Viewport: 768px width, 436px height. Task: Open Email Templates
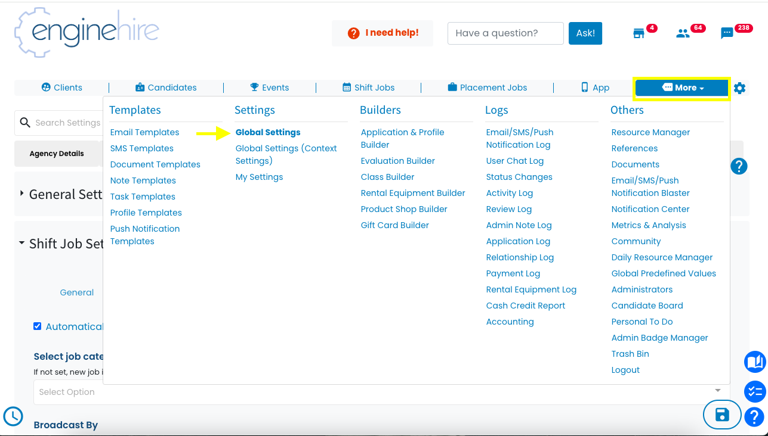[x=144, y=132]
